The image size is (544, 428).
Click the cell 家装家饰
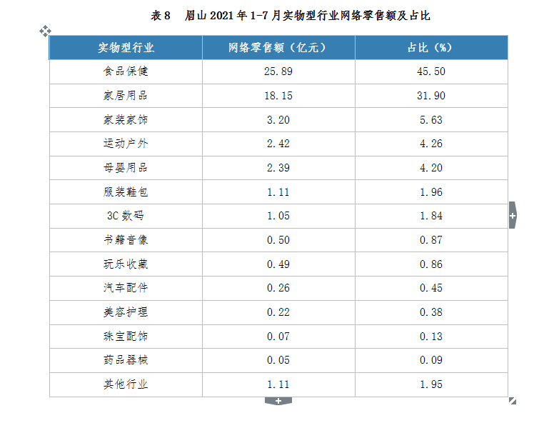click(x=126, y=120)
